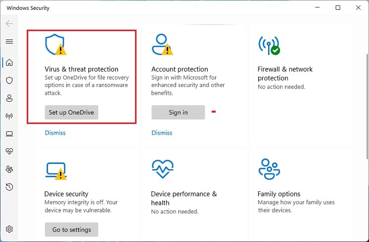Click the Go to settings button

click(x=72, y=230)
